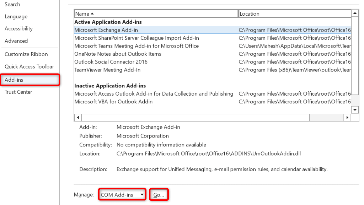Go to Advanced options page

tap(16, 41)
